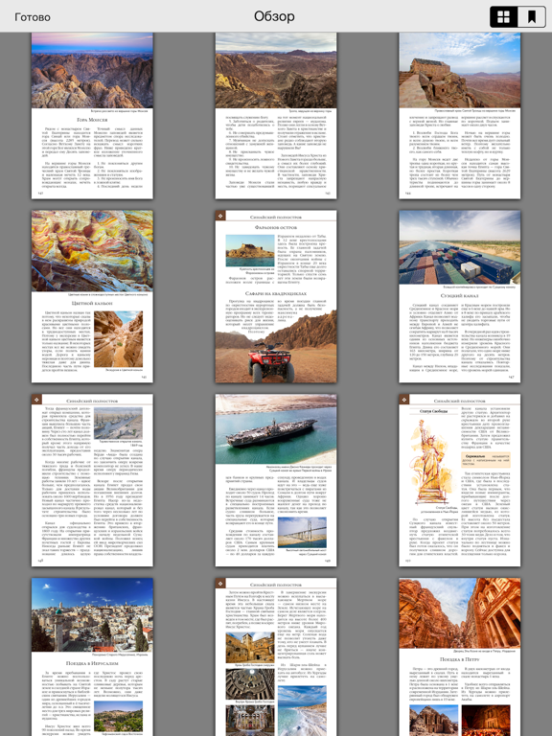Open the Statue of Liberty page thumbnail
Image resolution: width=552 pixels, height=736 pixels.
point(460,480)
